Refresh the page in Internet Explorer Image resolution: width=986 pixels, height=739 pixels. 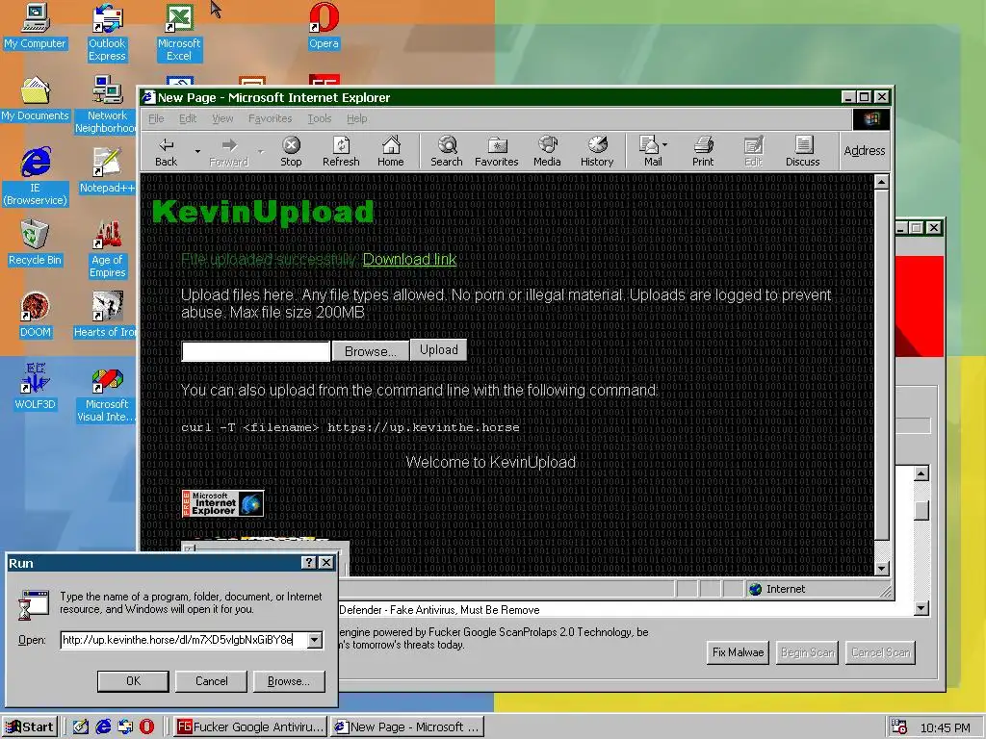(x=341, y=151)
